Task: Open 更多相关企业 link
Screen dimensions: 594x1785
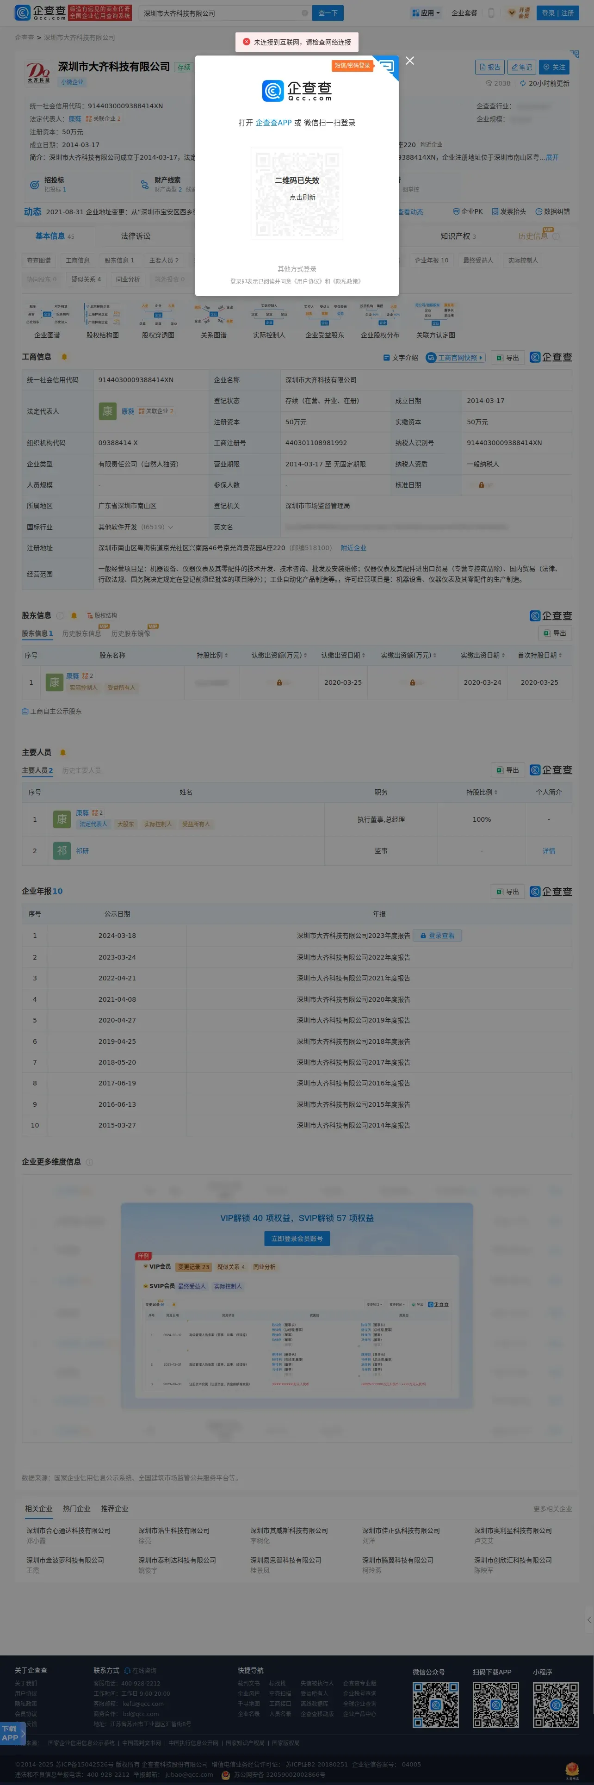Action: click(x=552, y=1508)
